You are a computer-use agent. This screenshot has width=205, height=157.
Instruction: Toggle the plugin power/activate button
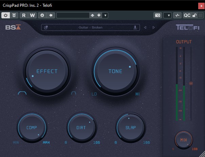(5, 15)
